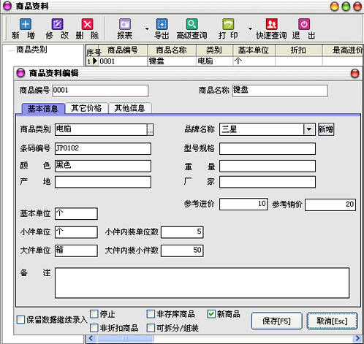The width and height of the screenshot is (364, 344).
Task: Enable the 非存库商品 checkbox
Action: point(151,314)
